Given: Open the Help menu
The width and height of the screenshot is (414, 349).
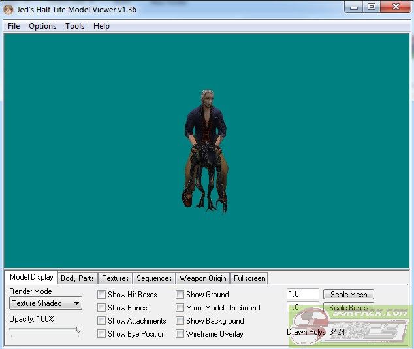Looking at the screenshot, I should pos(101,26).
